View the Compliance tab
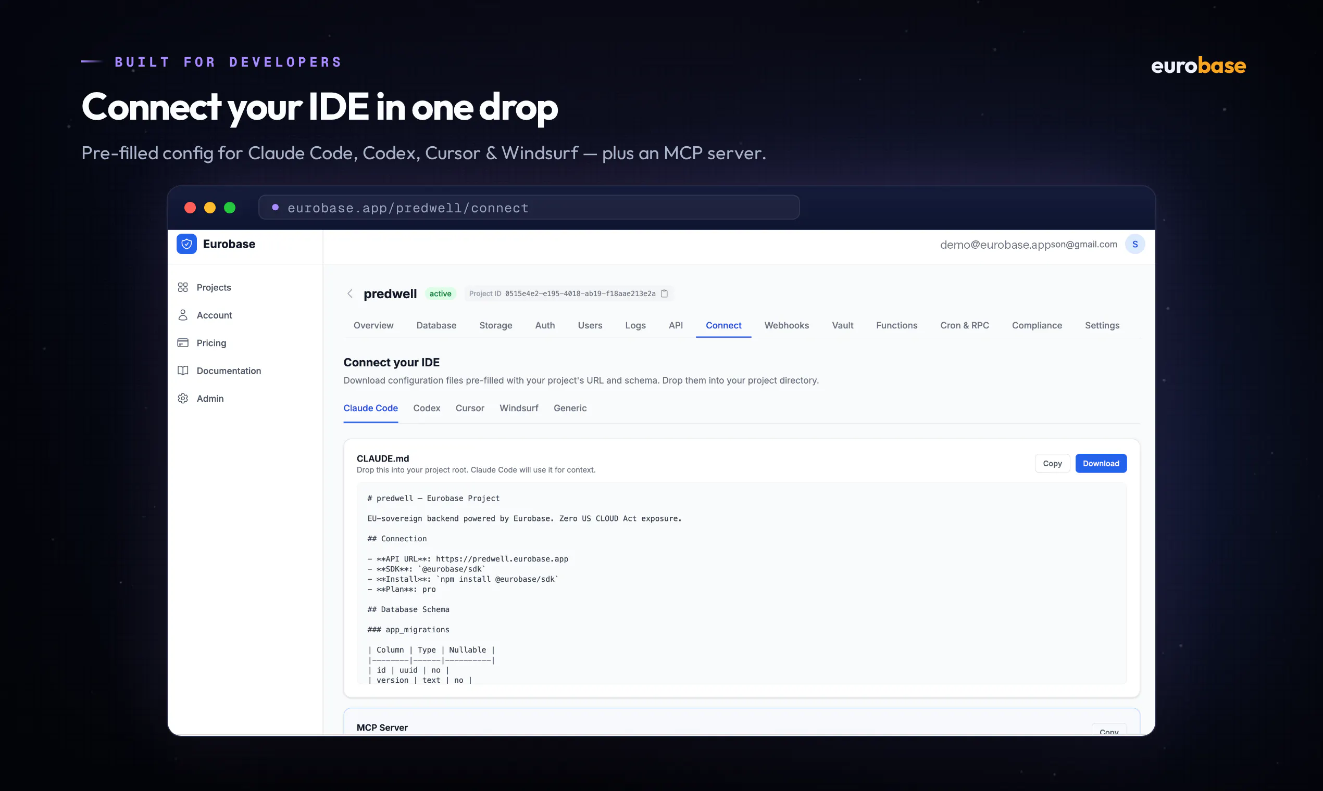 point(1037,325)
